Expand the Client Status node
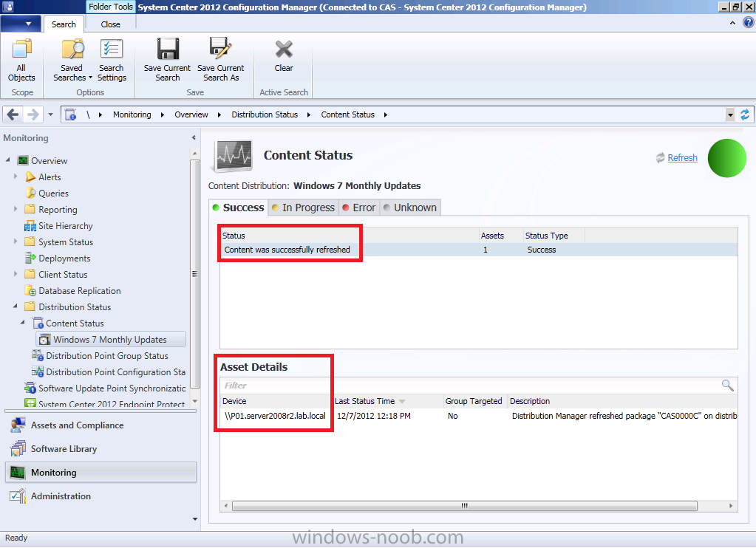This screenshot has width=756, height=548. [16, 274]
